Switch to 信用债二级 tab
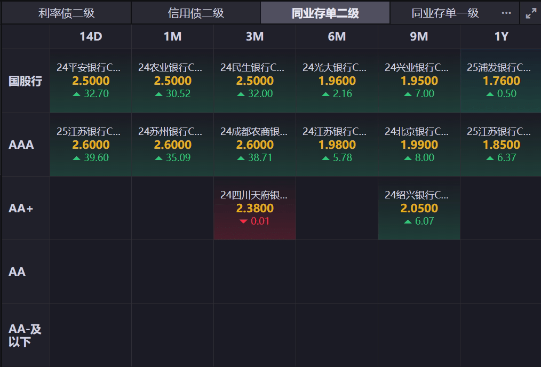The height and width of the screenshot is (367, 541). tap(196, 13)
